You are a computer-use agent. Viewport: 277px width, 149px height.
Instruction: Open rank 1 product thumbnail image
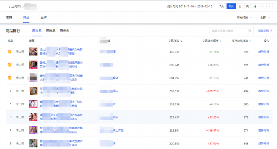[x=33, y=52]
